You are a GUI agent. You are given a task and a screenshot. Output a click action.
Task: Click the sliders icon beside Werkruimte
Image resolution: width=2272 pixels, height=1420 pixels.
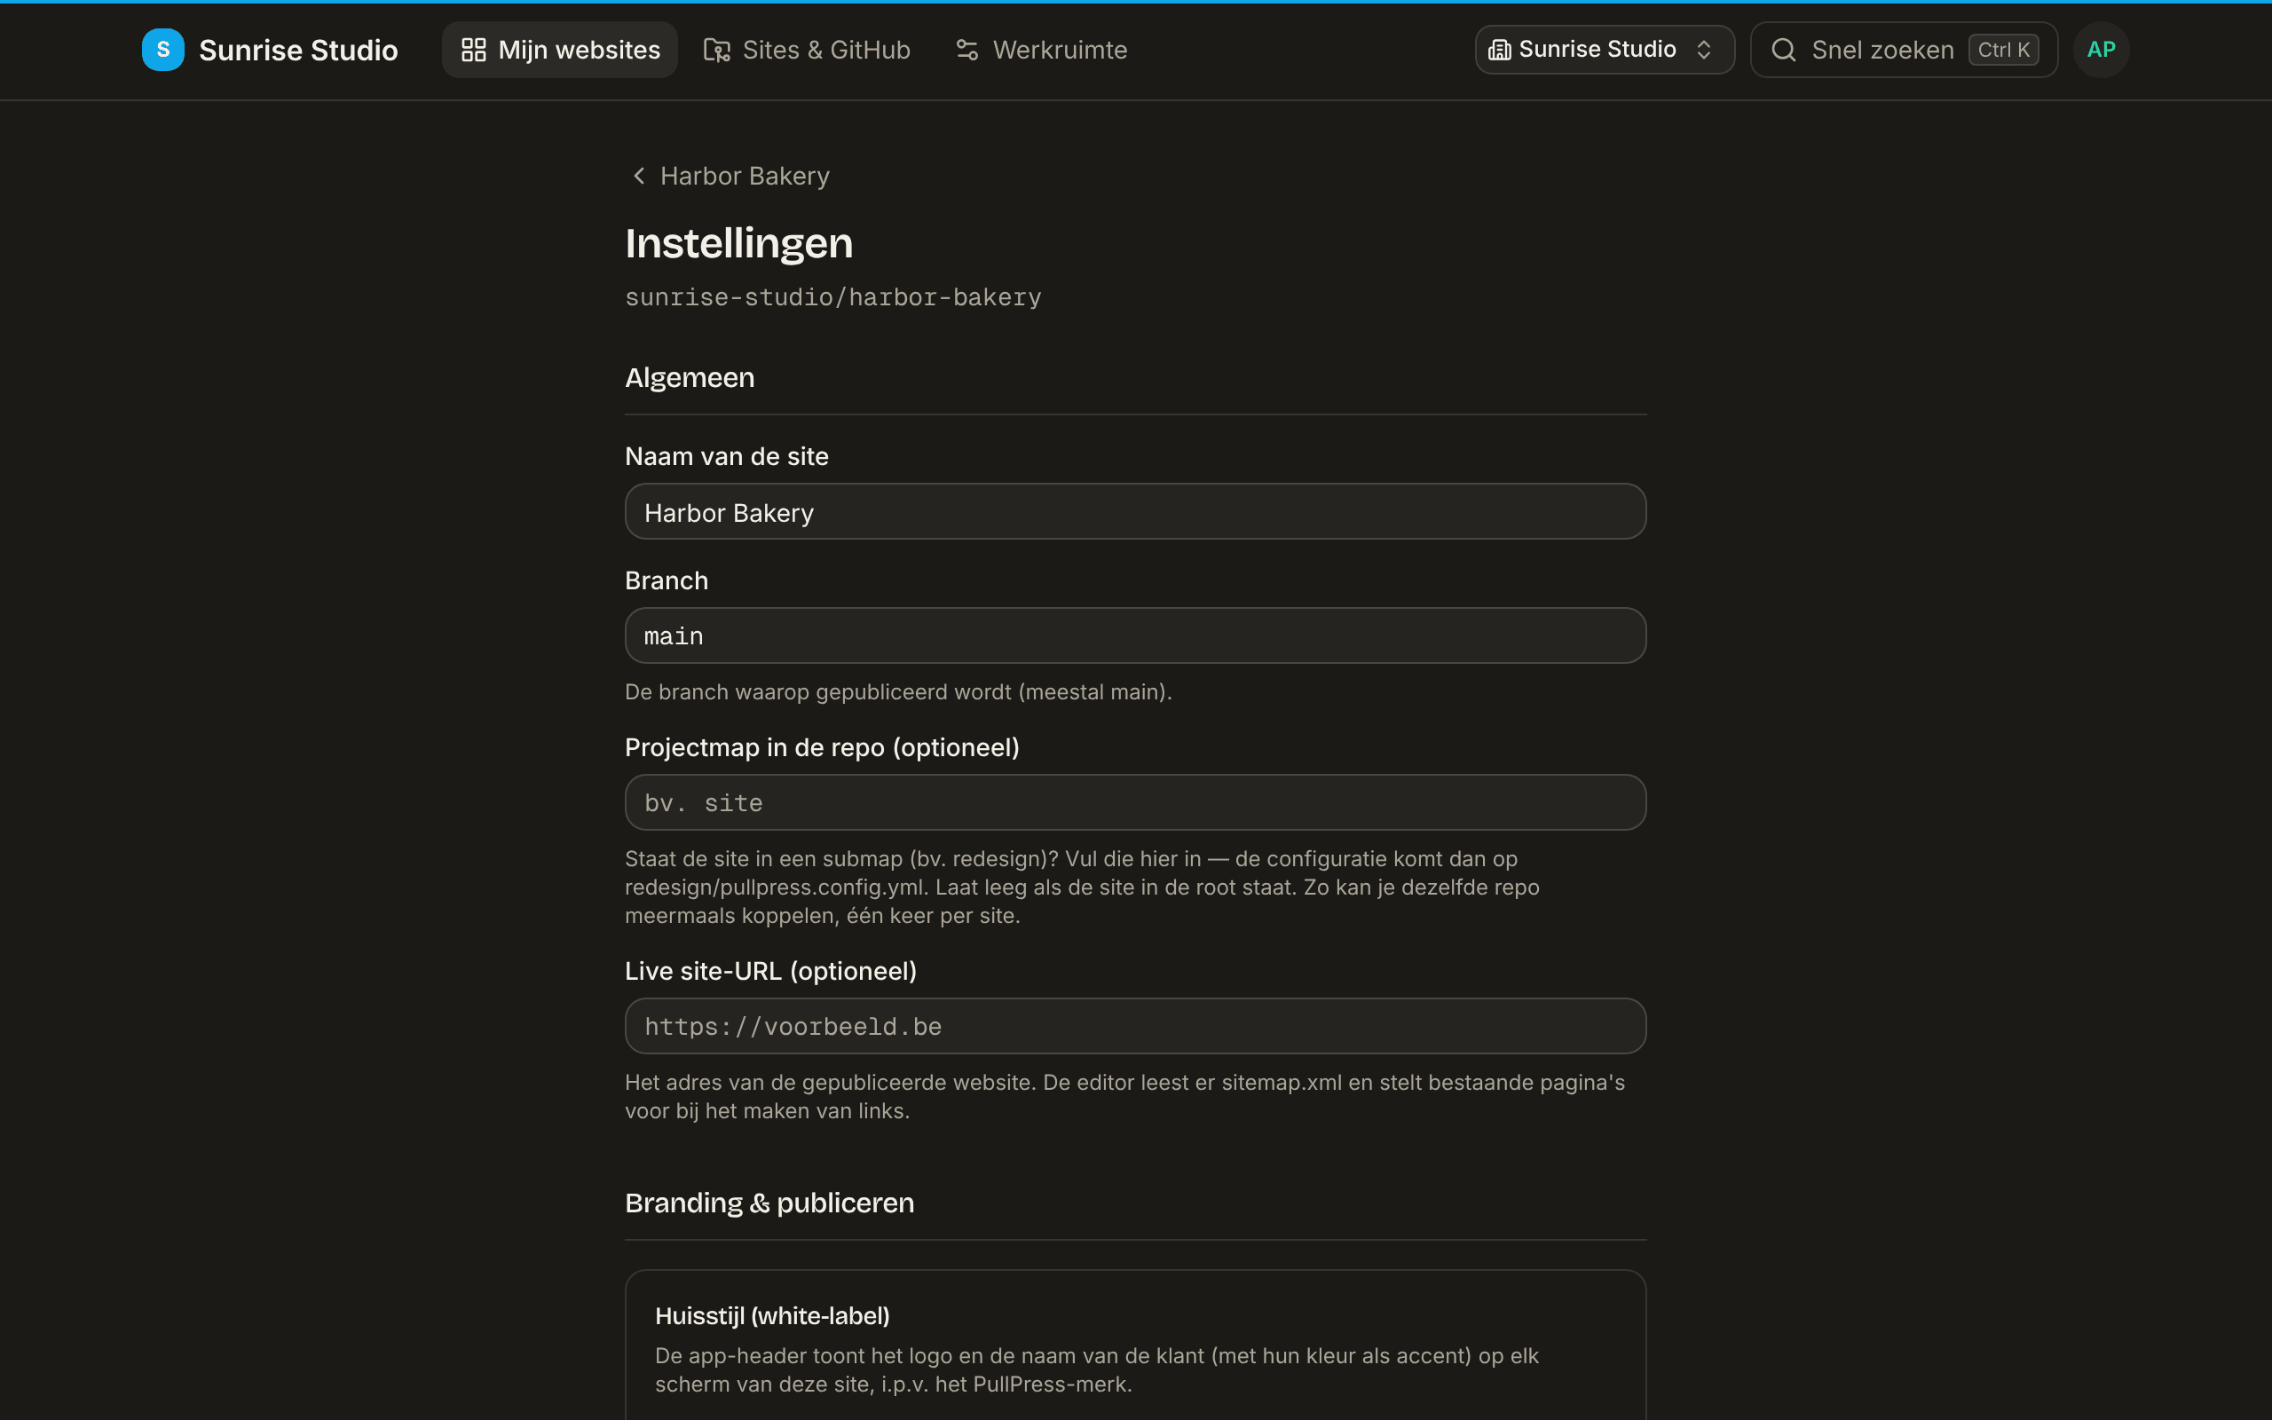(x=967, y=50)
